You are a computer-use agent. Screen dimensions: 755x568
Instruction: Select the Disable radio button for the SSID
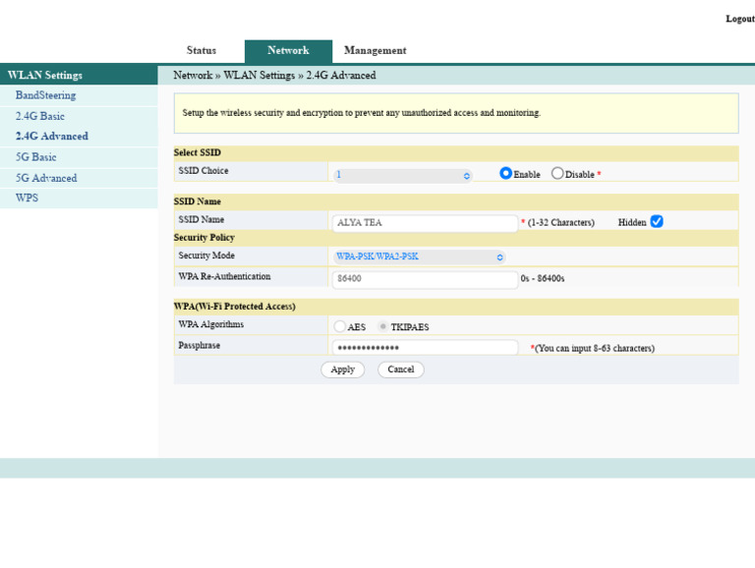[557, 174]
